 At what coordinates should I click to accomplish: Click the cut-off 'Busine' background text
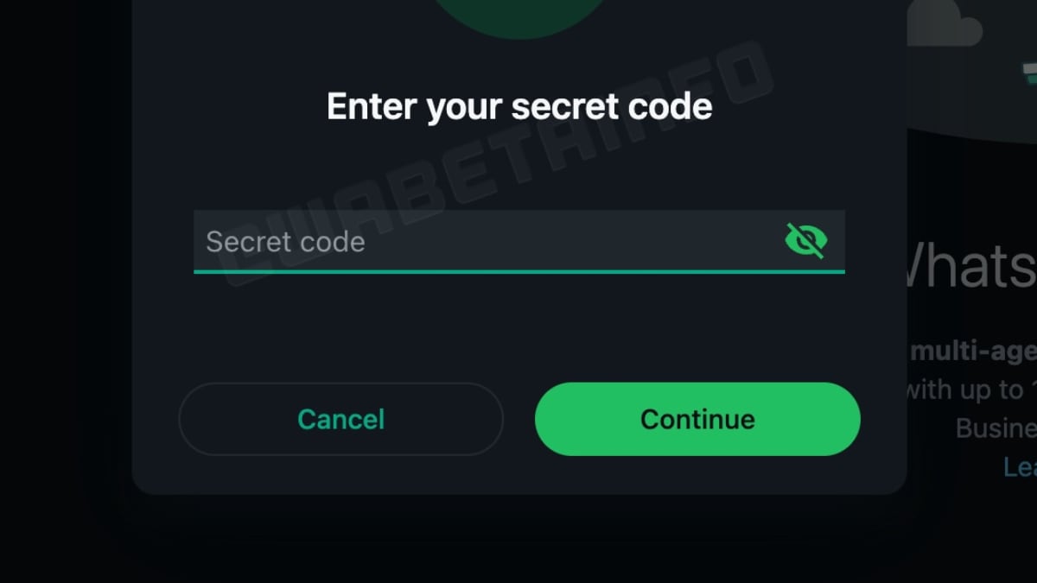(996, 428)
